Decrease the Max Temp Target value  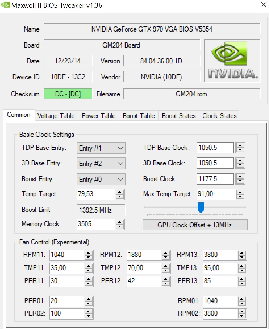(x=240, y=197)
